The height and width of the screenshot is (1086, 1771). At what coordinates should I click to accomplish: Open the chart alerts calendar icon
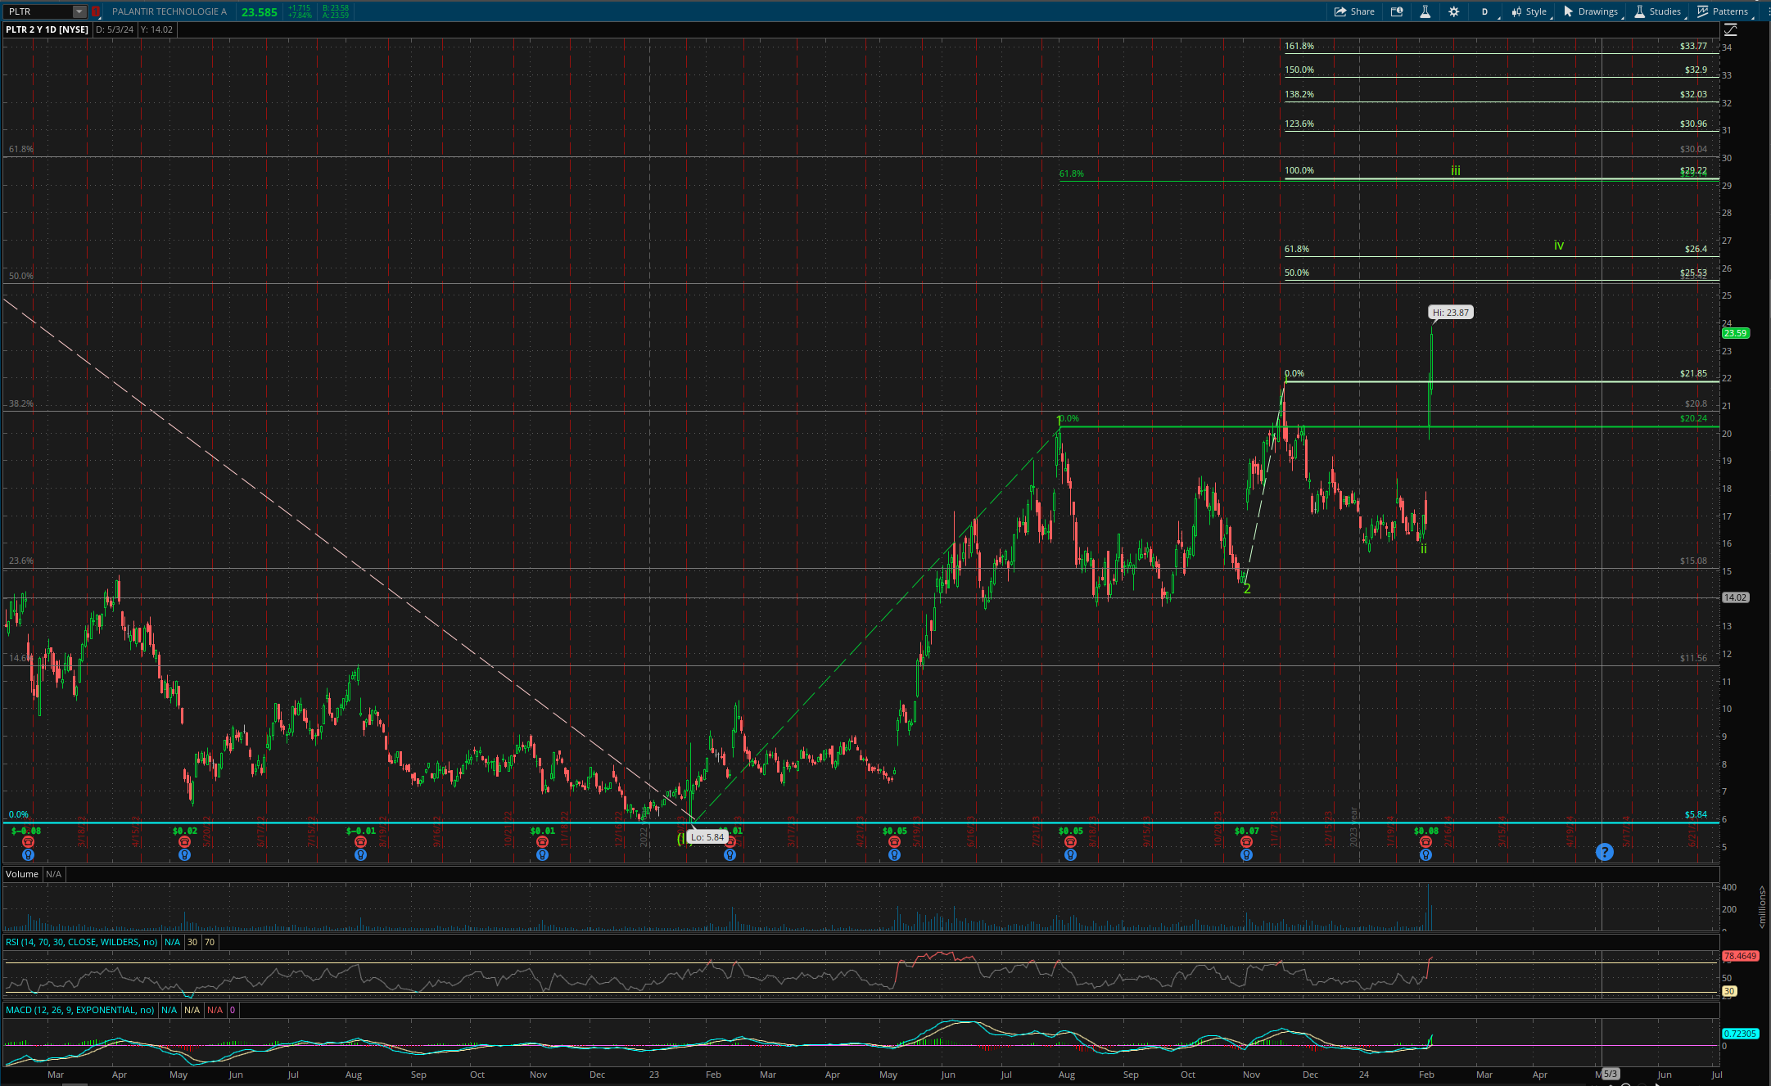pyautogui.click(x=1397, y=11)
